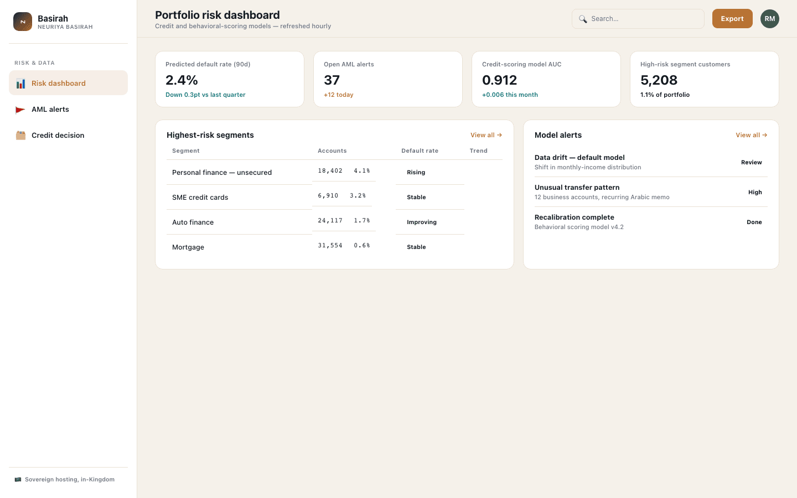797x498 pixels.
Task: Click the Segment column header
Action: click(186, 151)
